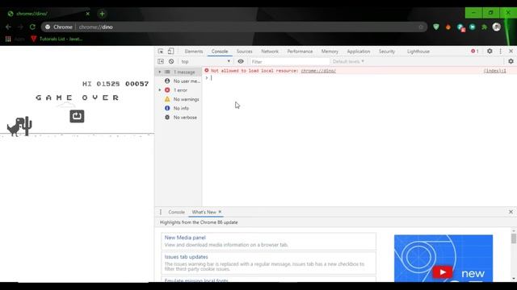Open the puzzle piece extensions menu
The width and height of the screenshot is (517, 290).
[485, 27]
